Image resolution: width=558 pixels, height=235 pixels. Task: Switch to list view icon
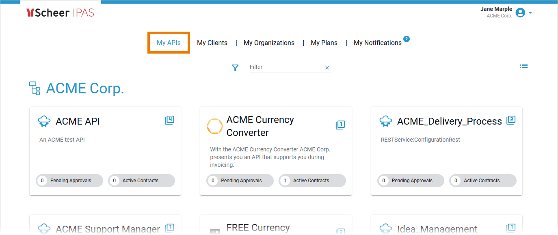click(x=524, y=66)
